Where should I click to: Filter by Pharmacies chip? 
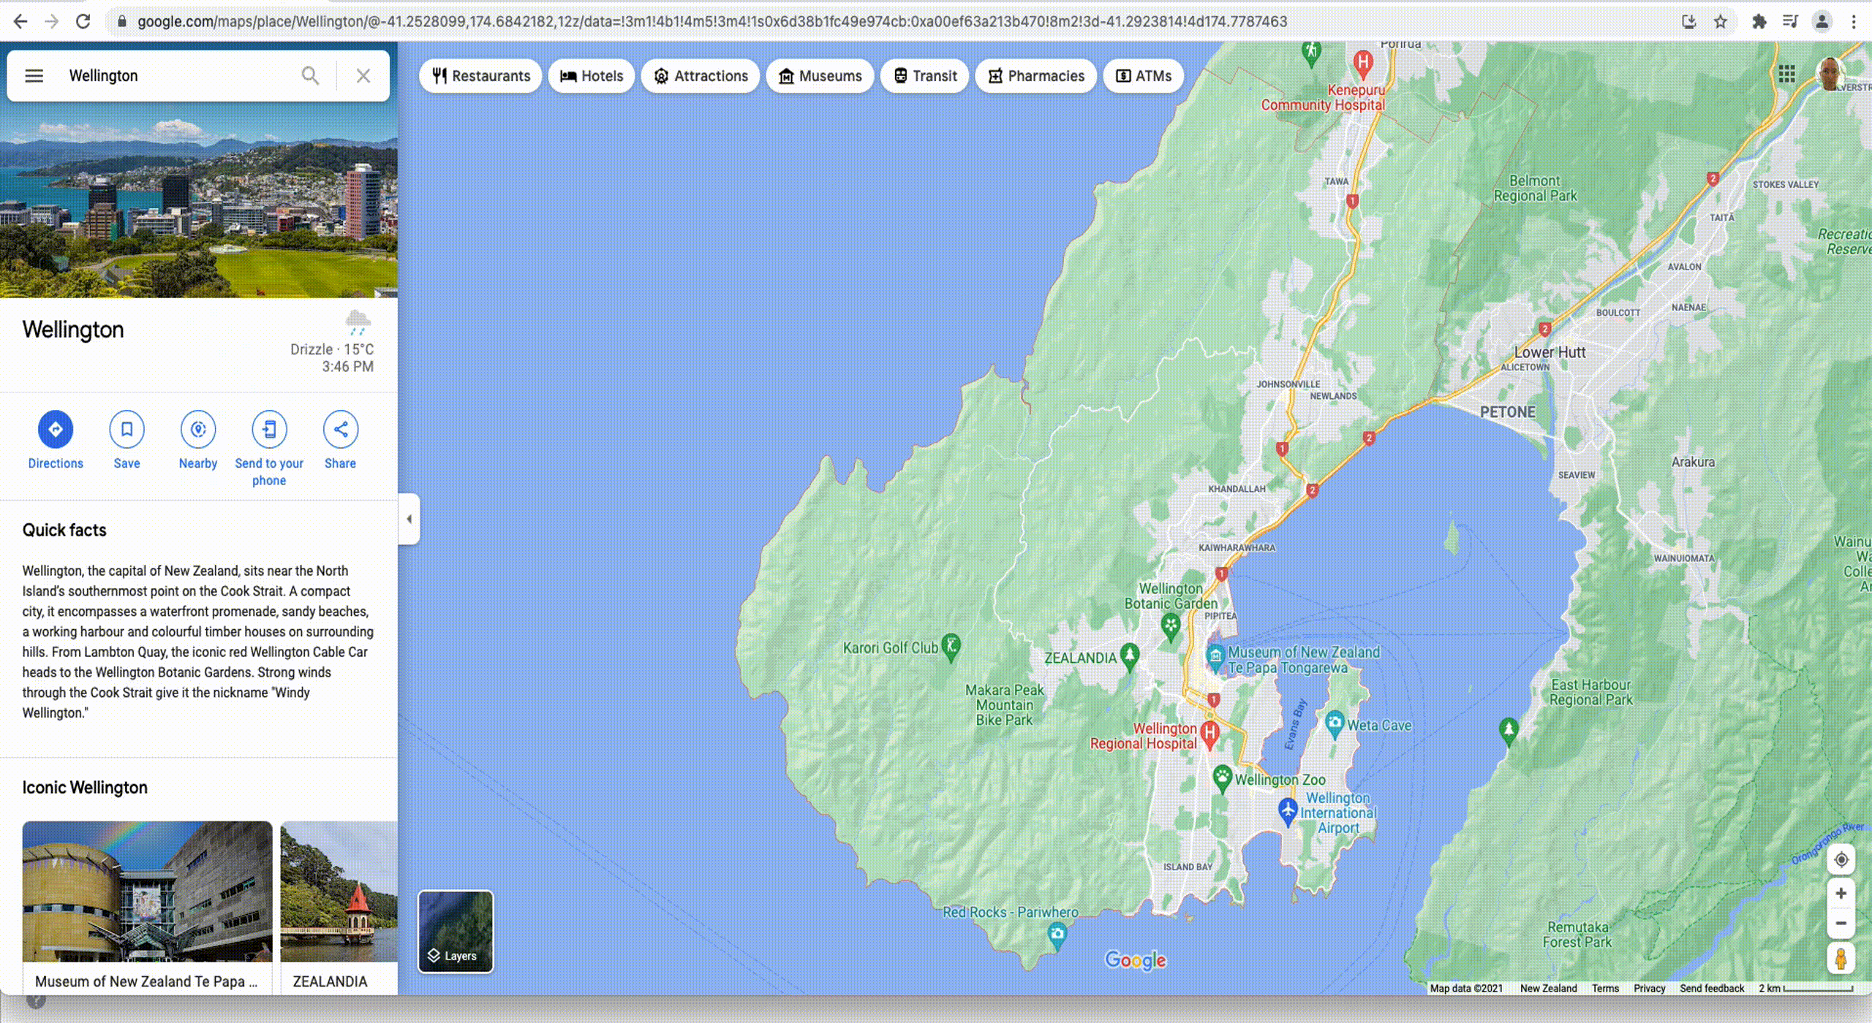pos(1035,75)
